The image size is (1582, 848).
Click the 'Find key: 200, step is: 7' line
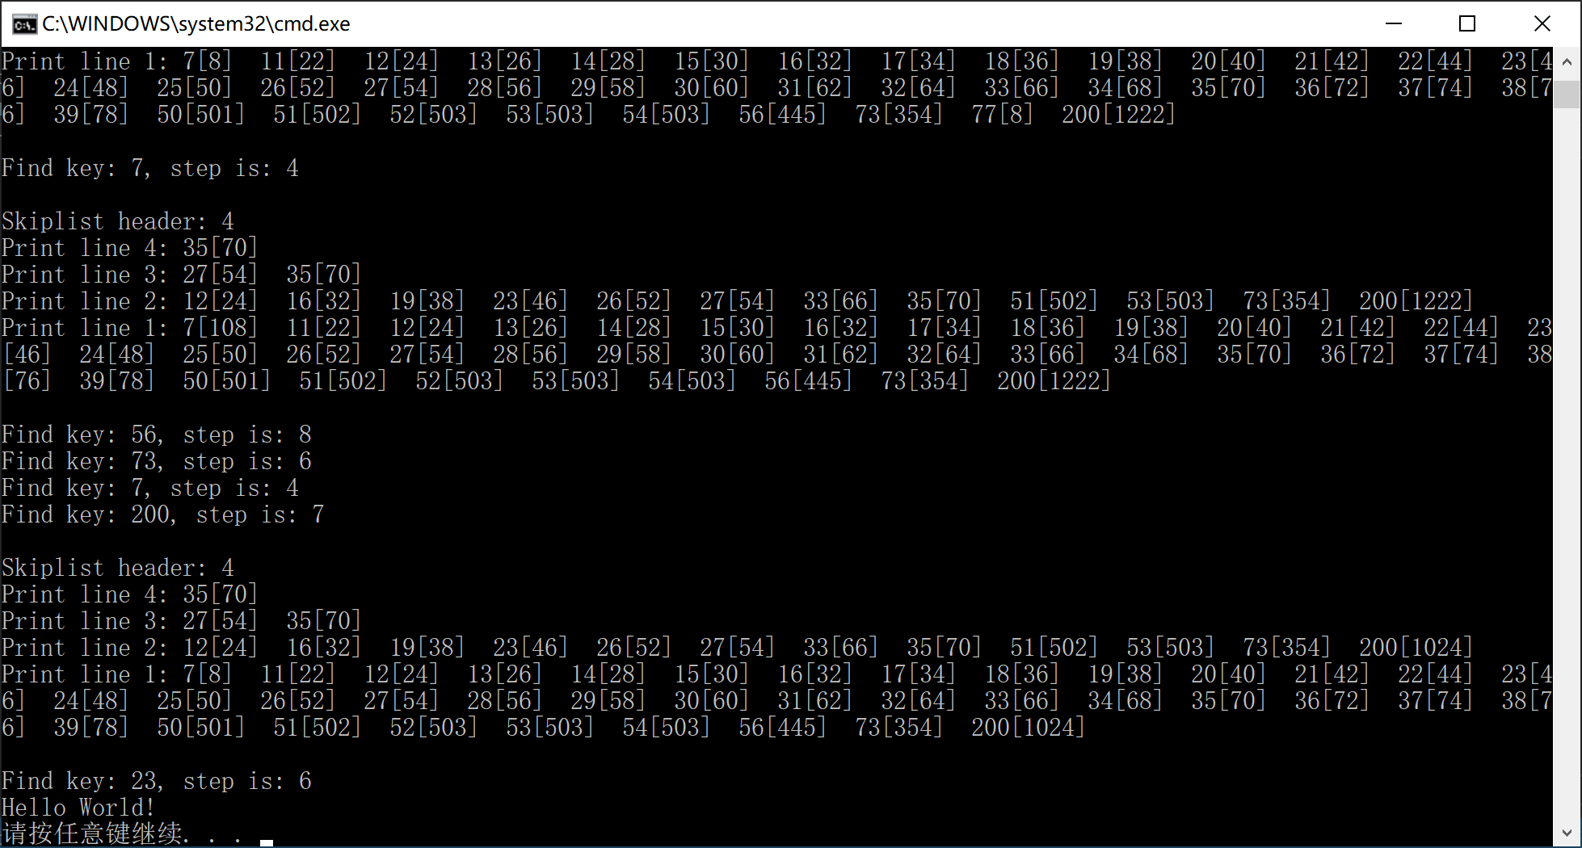[163, 514]
